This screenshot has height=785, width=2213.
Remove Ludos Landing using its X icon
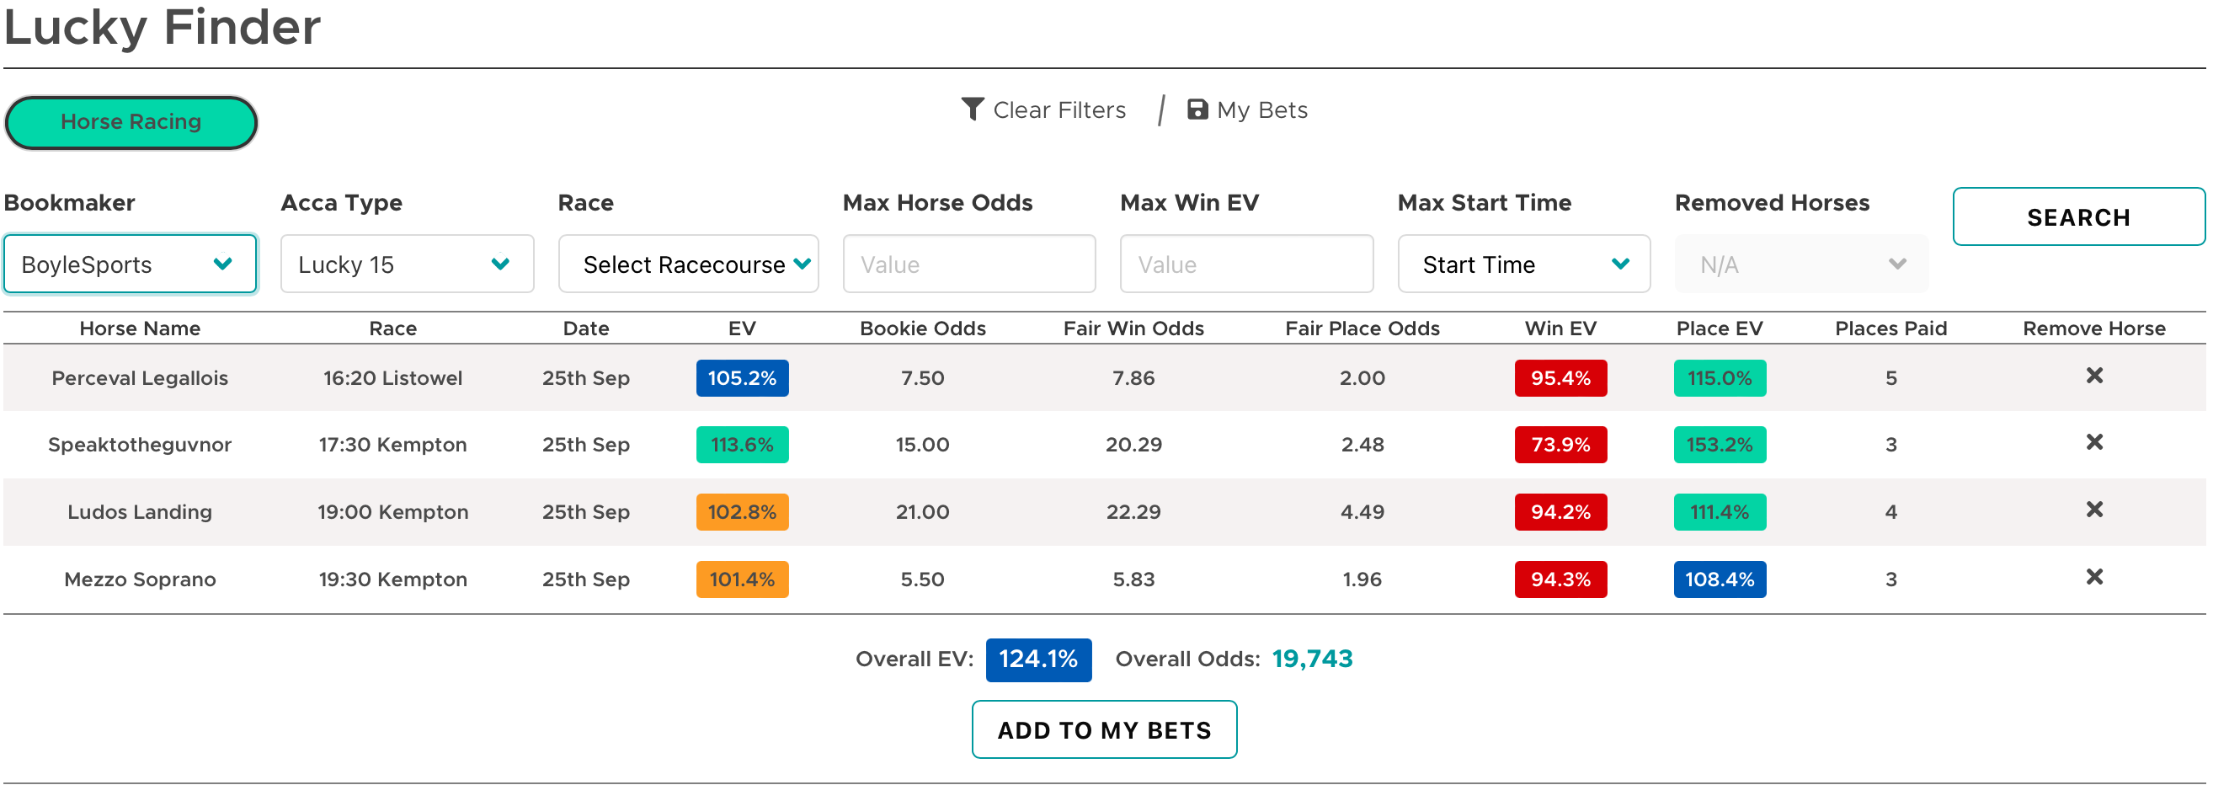coord(2093,510)
